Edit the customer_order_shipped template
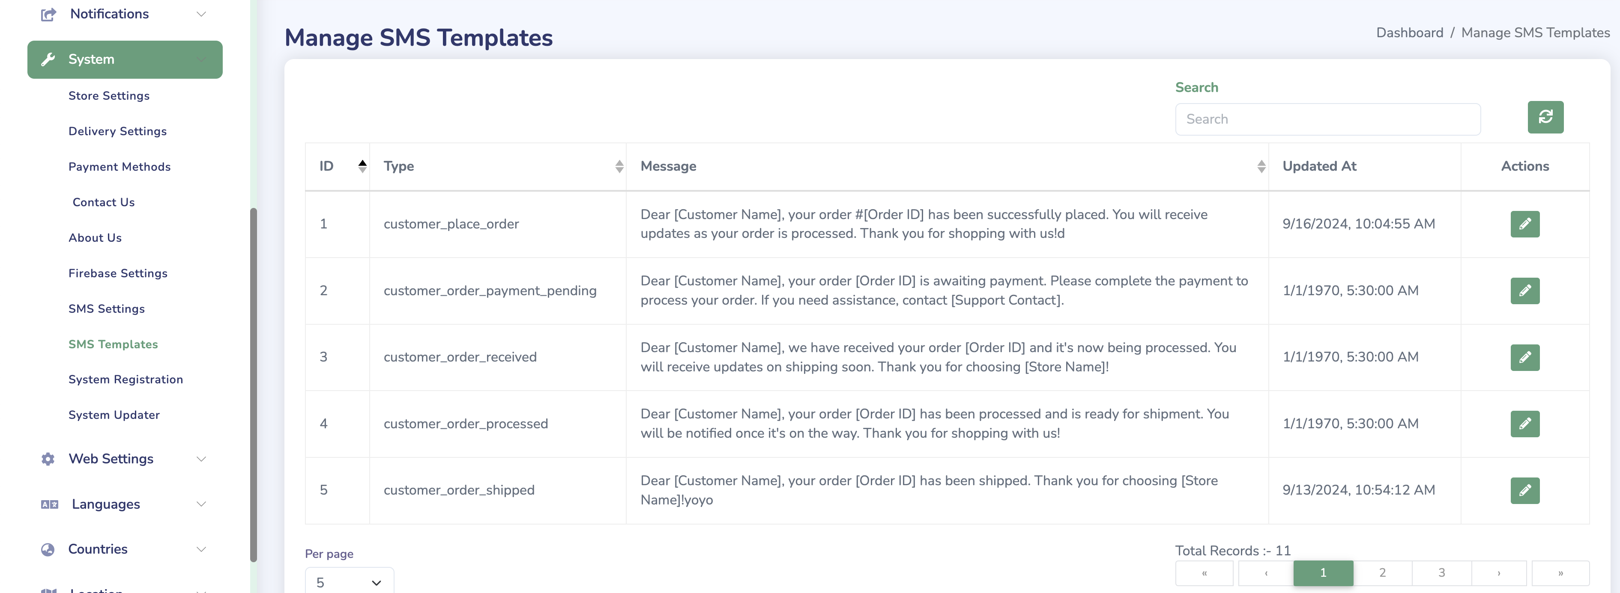Image resolution: width=1620 pixels, height=593 pixels. pyautogui.click(x=1524, y=490)
